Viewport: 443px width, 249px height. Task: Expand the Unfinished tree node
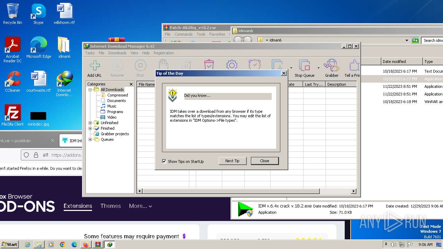pyautogui.click(x=90, y=123)
